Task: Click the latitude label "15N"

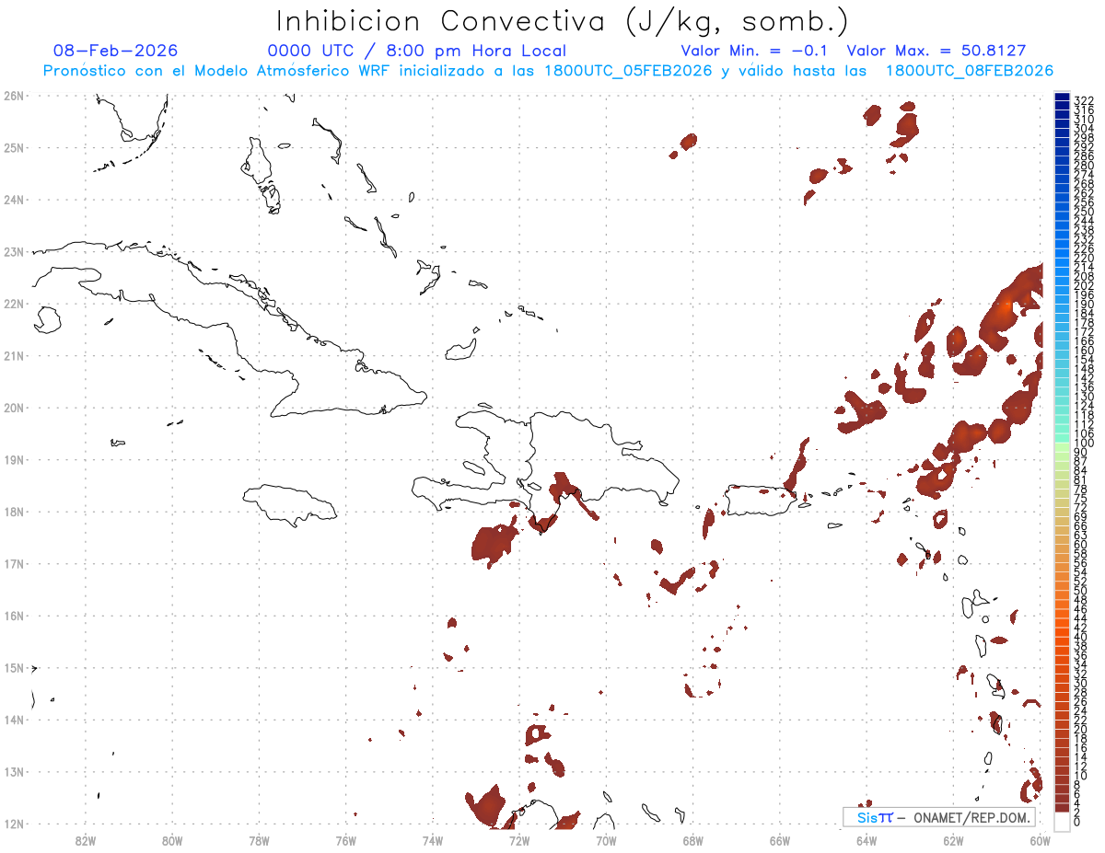Action: tap(14, 667)
